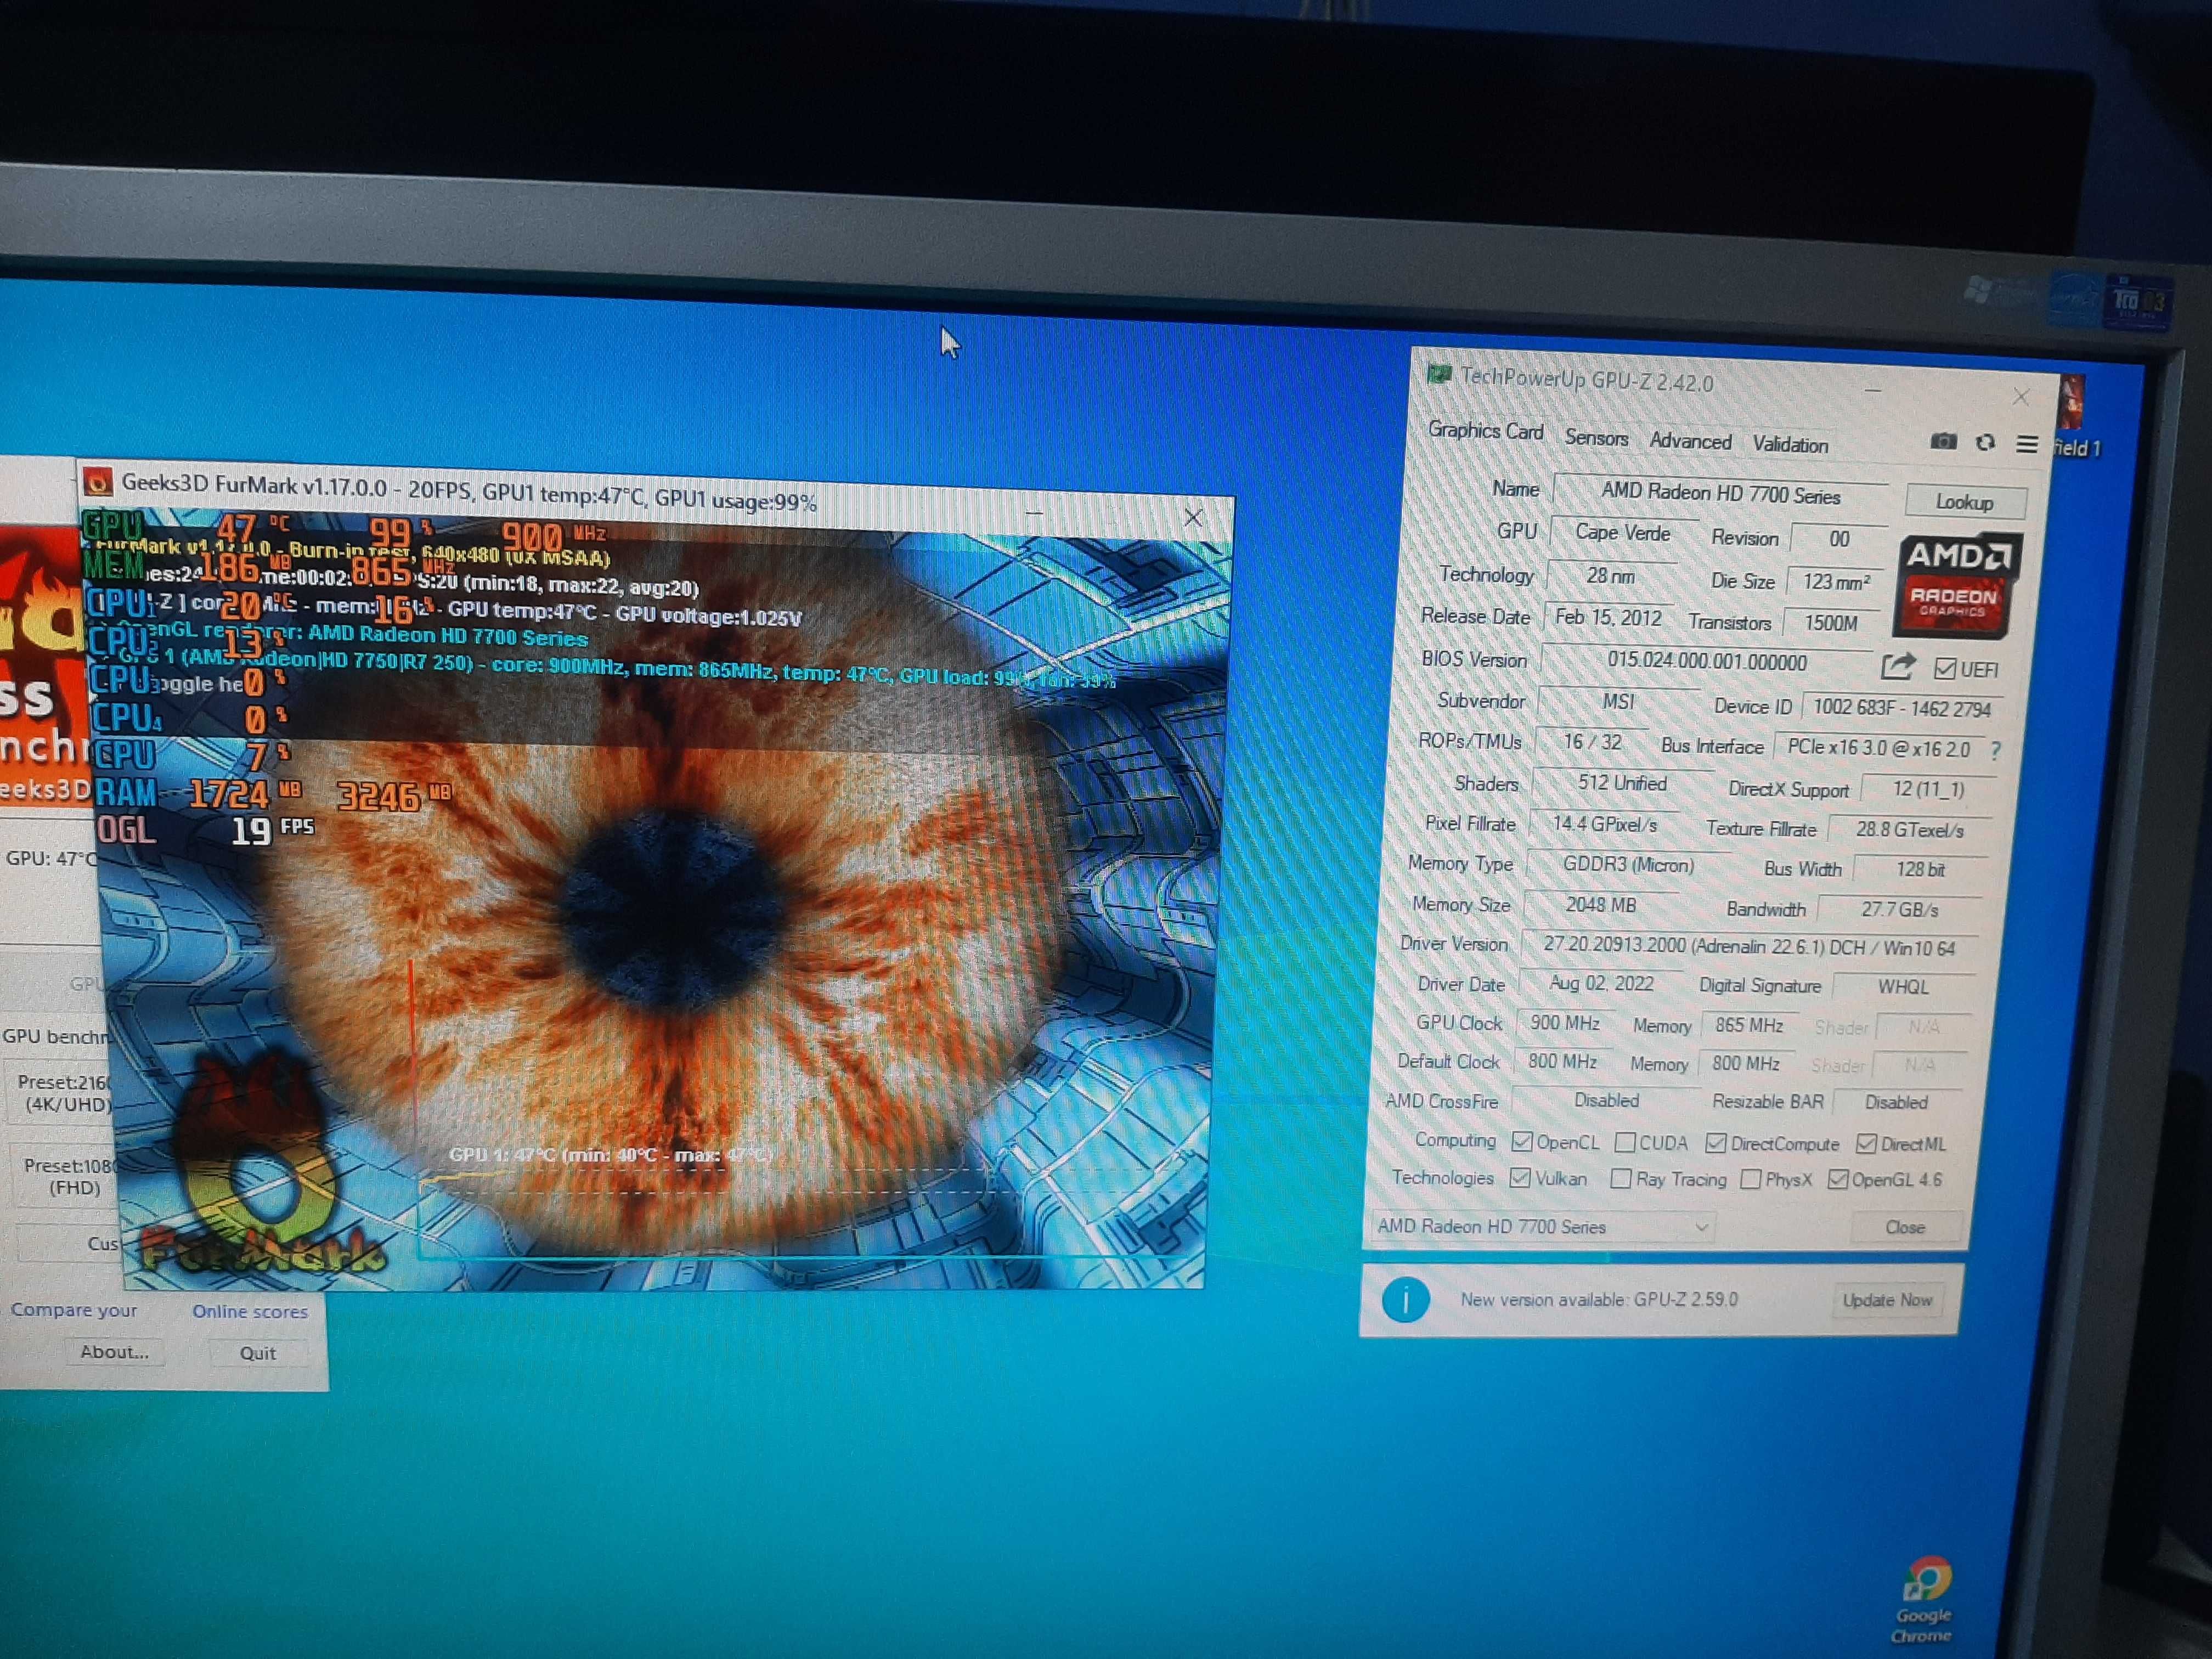The width and height of the screenshot is (2212, 1659).
Task: Click the Texture Fillrate value 28.8 GTexel/s
Action: pos(1909,829)
